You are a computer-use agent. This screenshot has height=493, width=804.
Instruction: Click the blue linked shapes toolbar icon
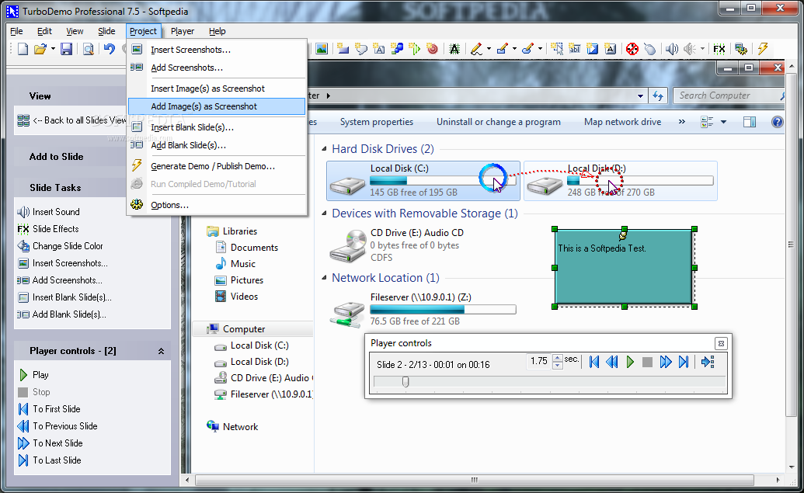(397, 49)
